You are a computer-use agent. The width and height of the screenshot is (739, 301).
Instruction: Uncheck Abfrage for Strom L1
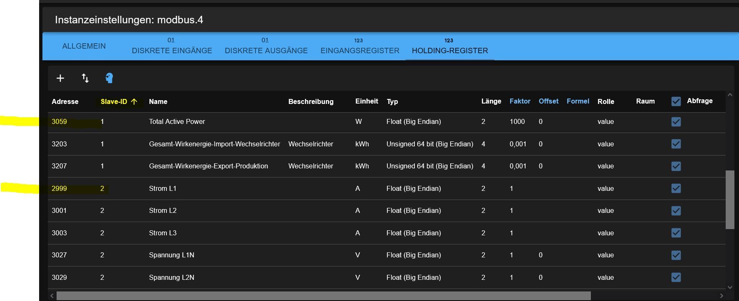click(x=676, y=188)
